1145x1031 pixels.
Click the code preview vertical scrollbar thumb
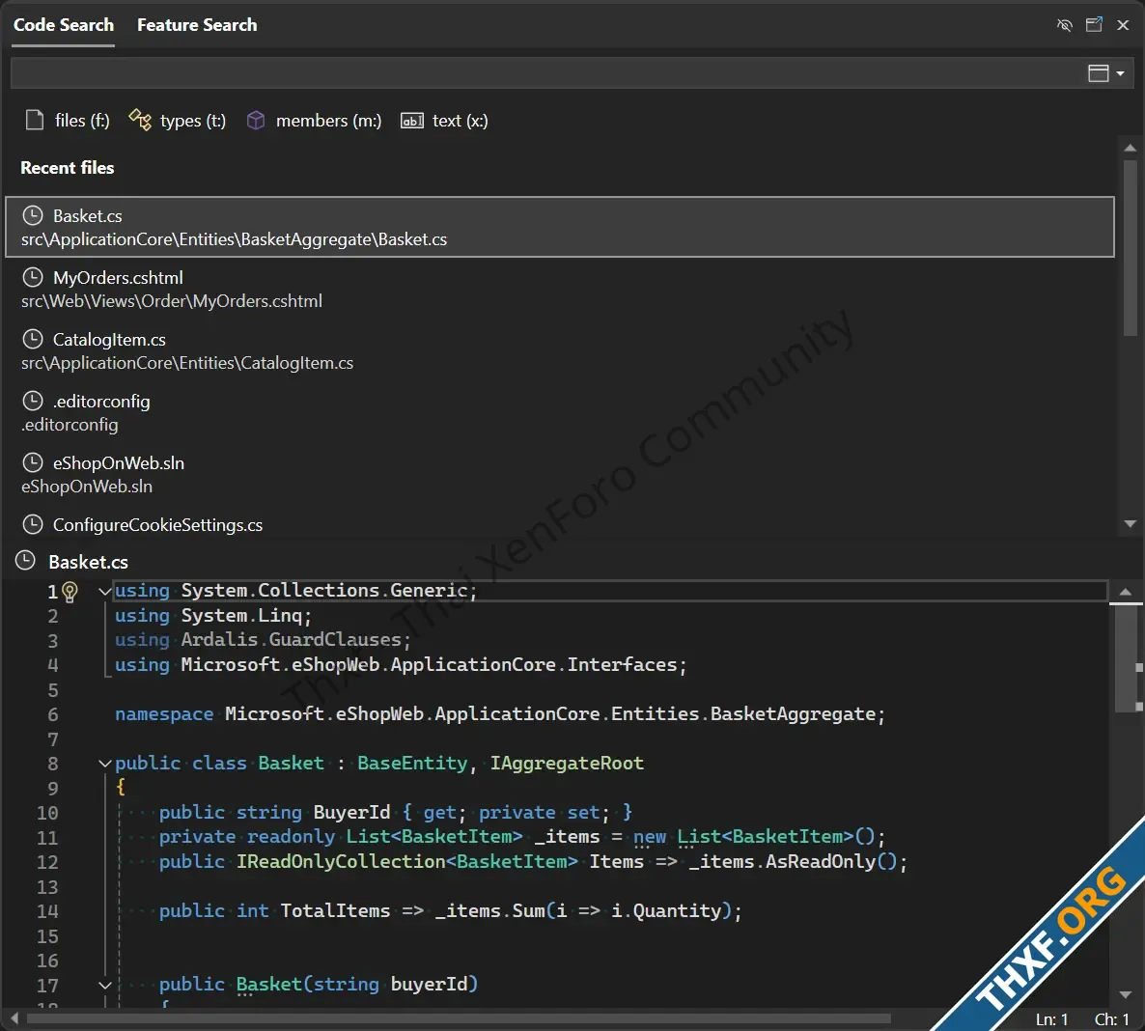click(1126, 657)
